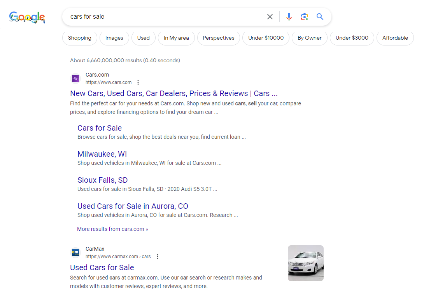This screenshot has width=431, height=297.
Task: Click the 'Find the perfect car for your needs' snippet
Action: pyautogui.click(x=186, y=108)
